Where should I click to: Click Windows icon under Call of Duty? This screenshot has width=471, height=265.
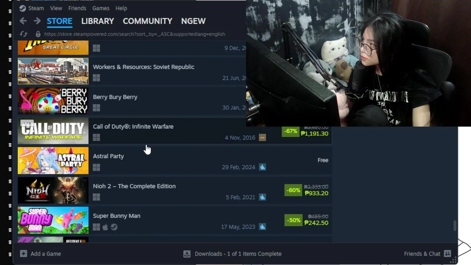[96, 137]
